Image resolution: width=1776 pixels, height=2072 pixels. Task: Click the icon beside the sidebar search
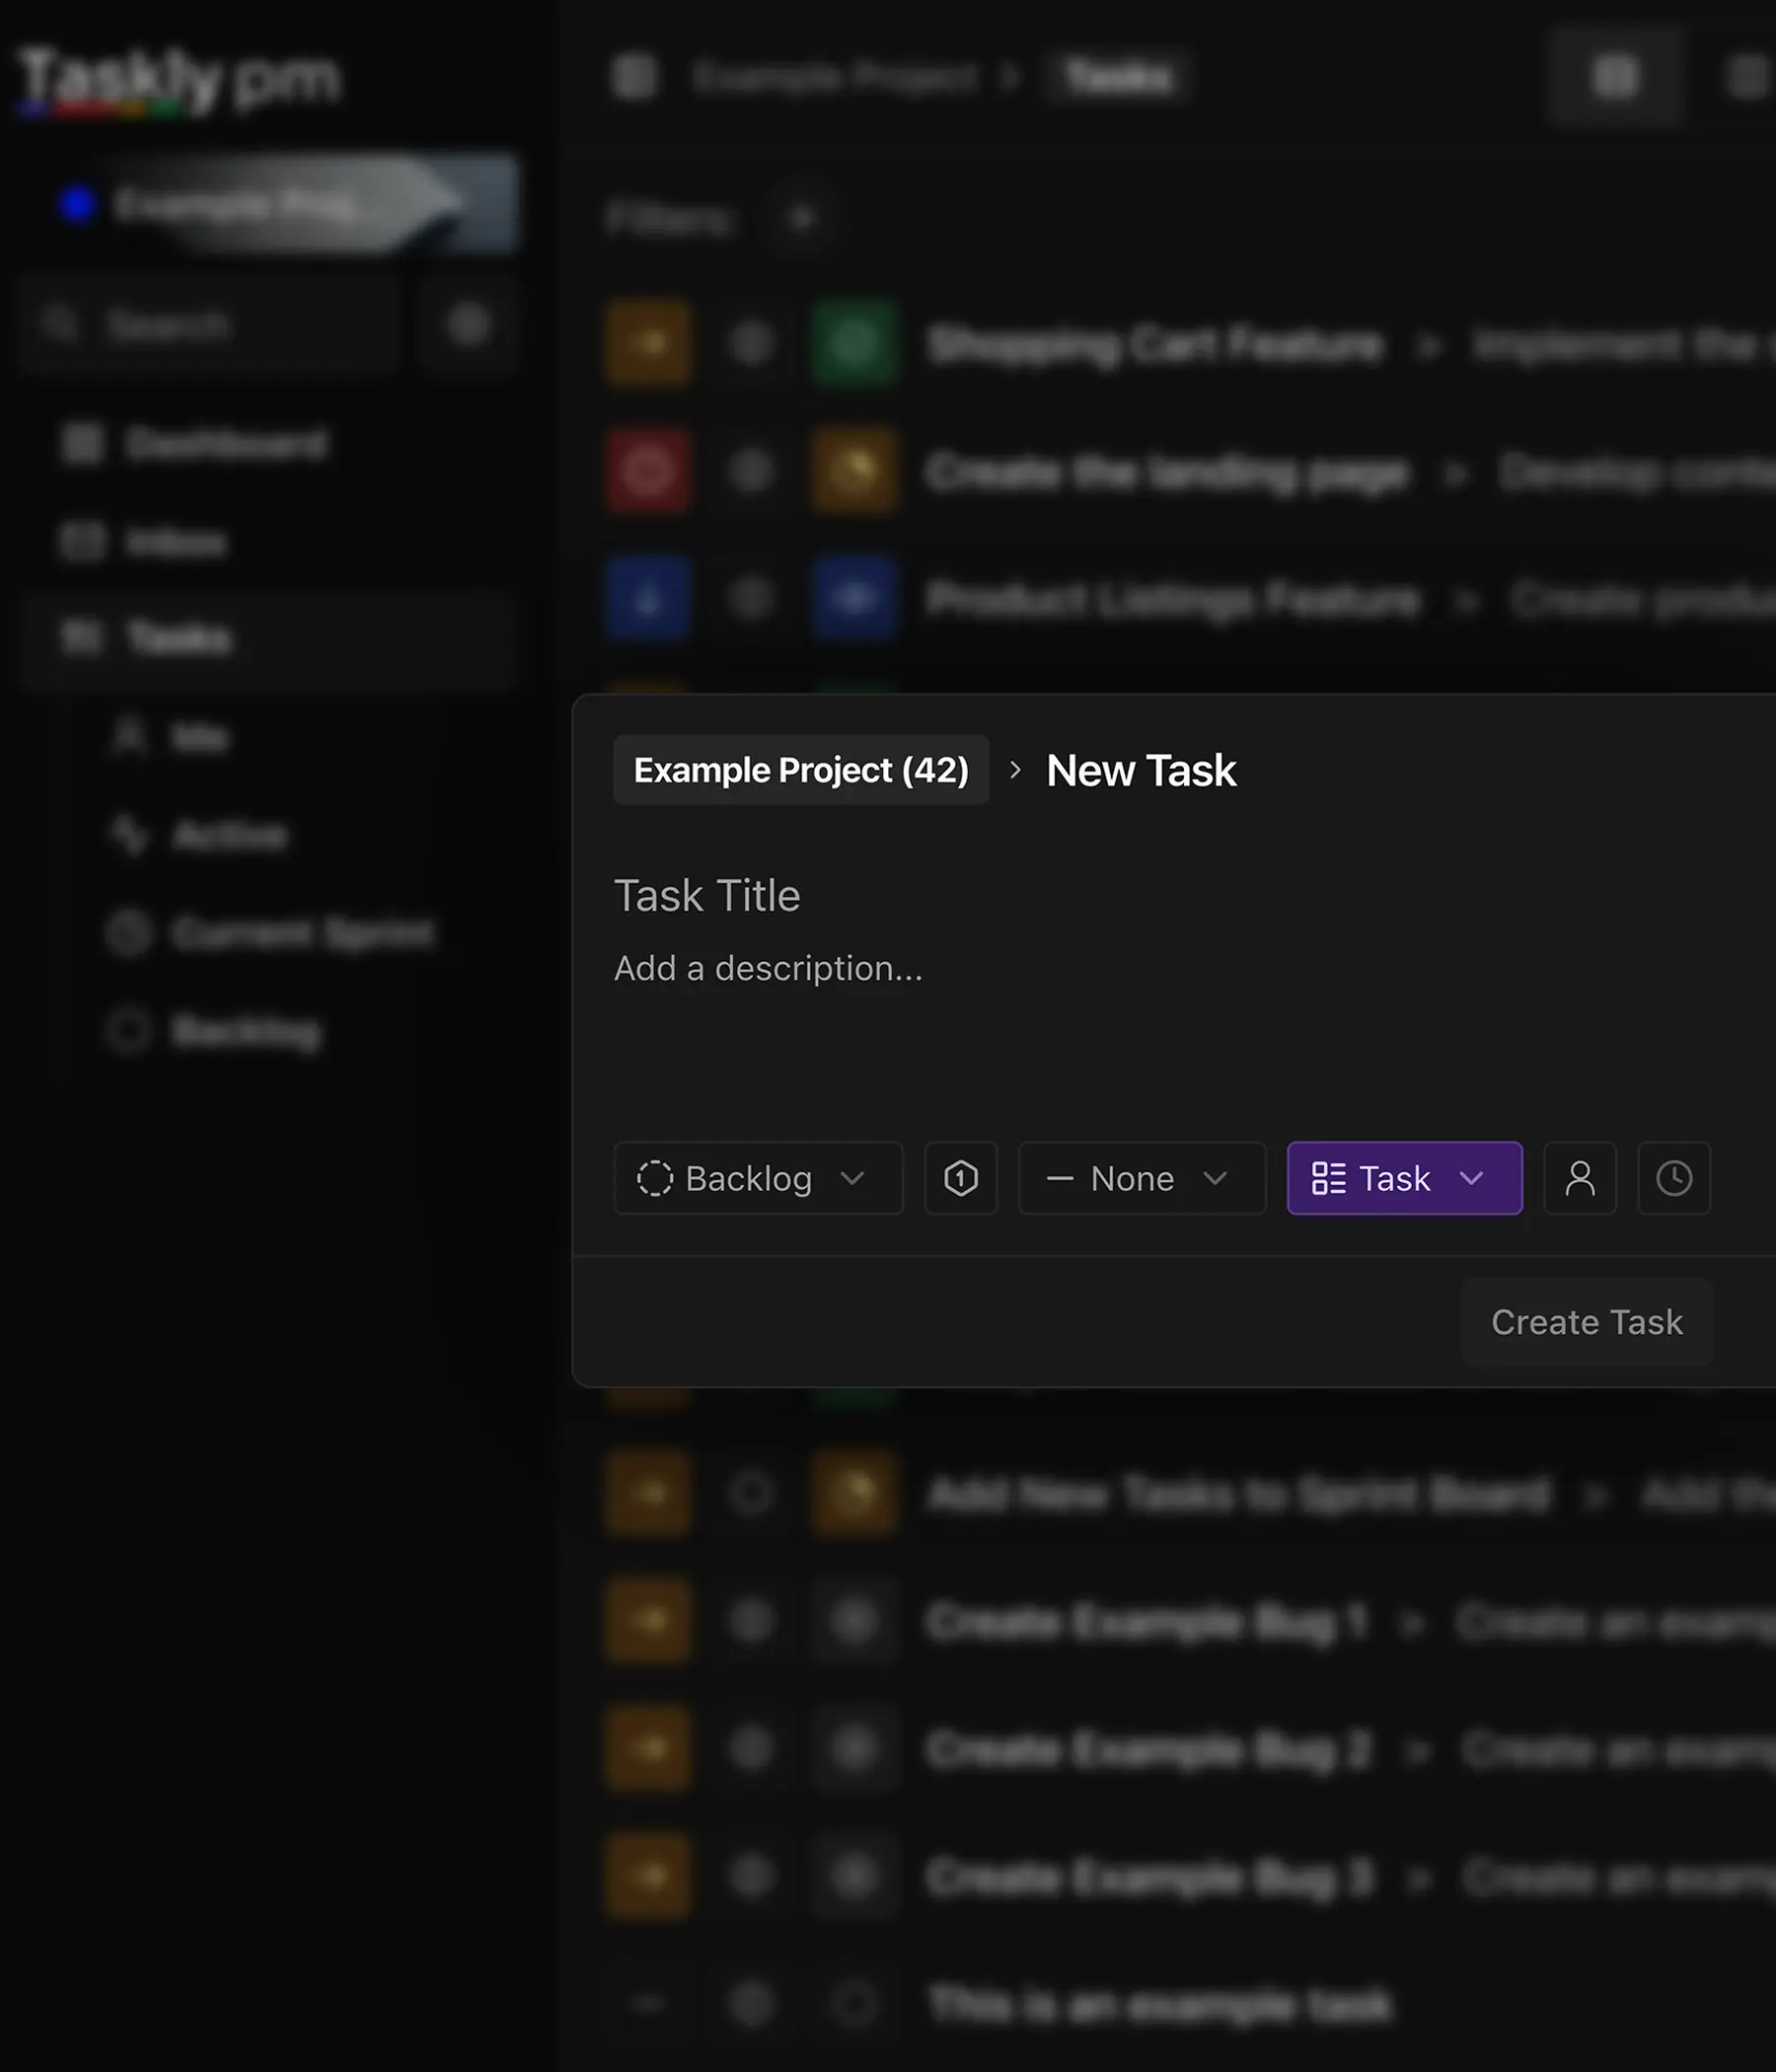[x=468, y=325]
